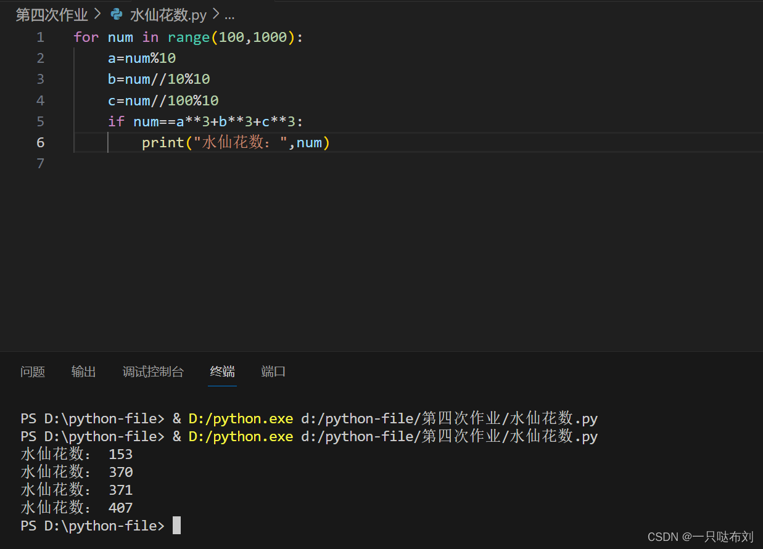Expand the breadcrumb ellipsis symbol list
763x549 pixels.
229,15
